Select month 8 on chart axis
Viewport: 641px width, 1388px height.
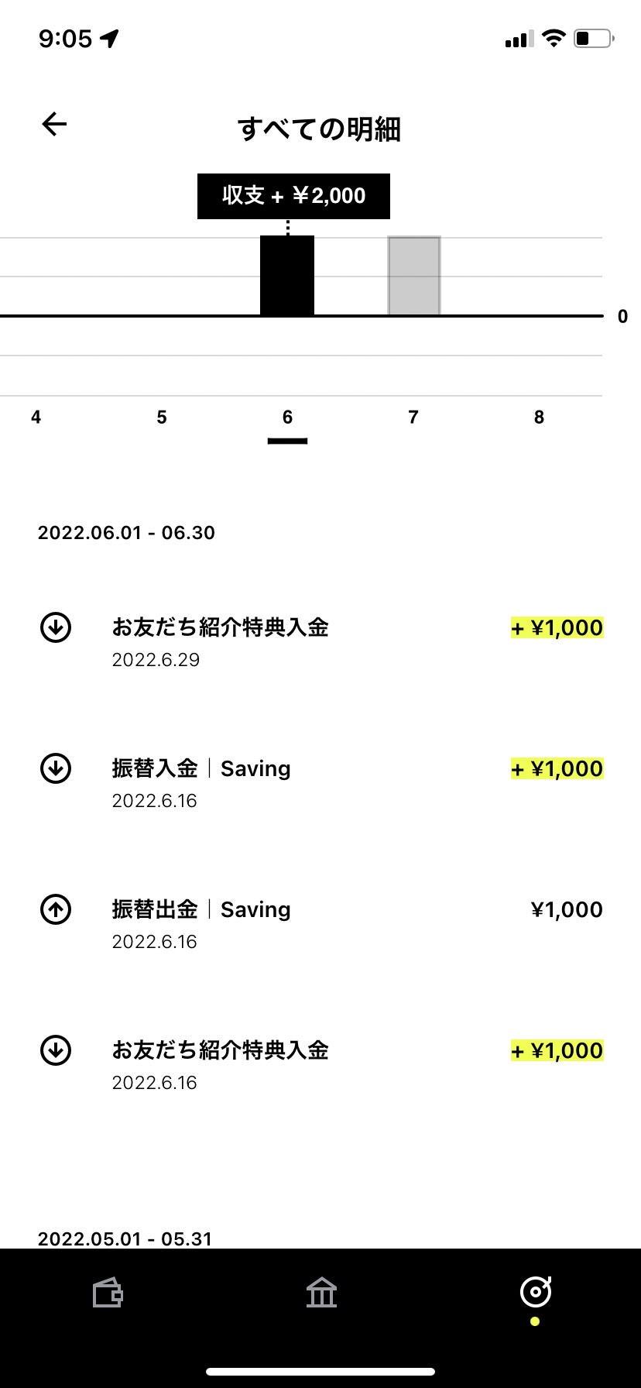[539, 417]
